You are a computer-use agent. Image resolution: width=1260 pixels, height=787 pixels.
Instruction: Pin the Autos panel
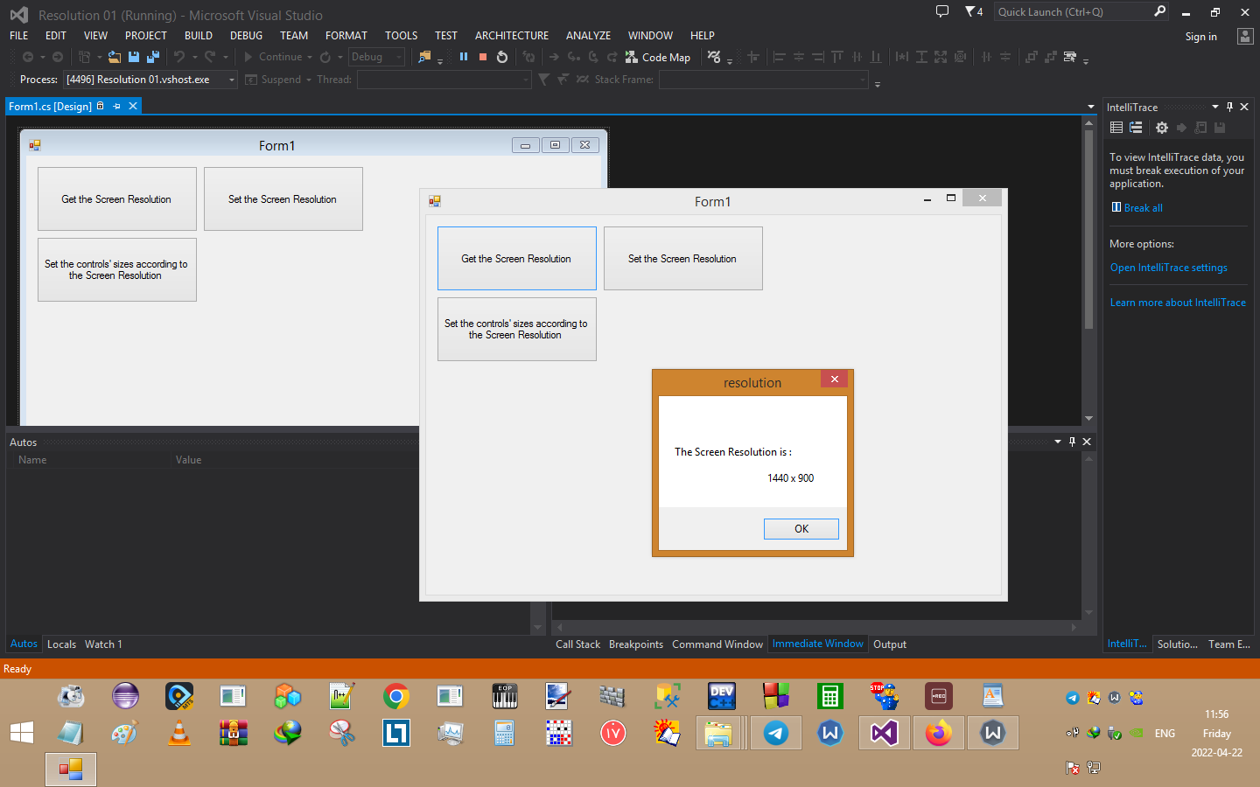pyautogui.click(x=1072, y=442)
